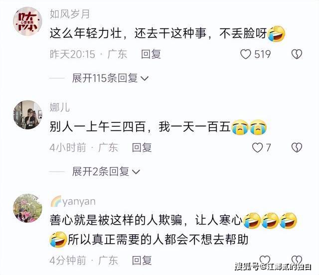Expand 2 replies under 娜儿's comment
The width and height of the screenshot is (319, 275).
click(106, 172)
